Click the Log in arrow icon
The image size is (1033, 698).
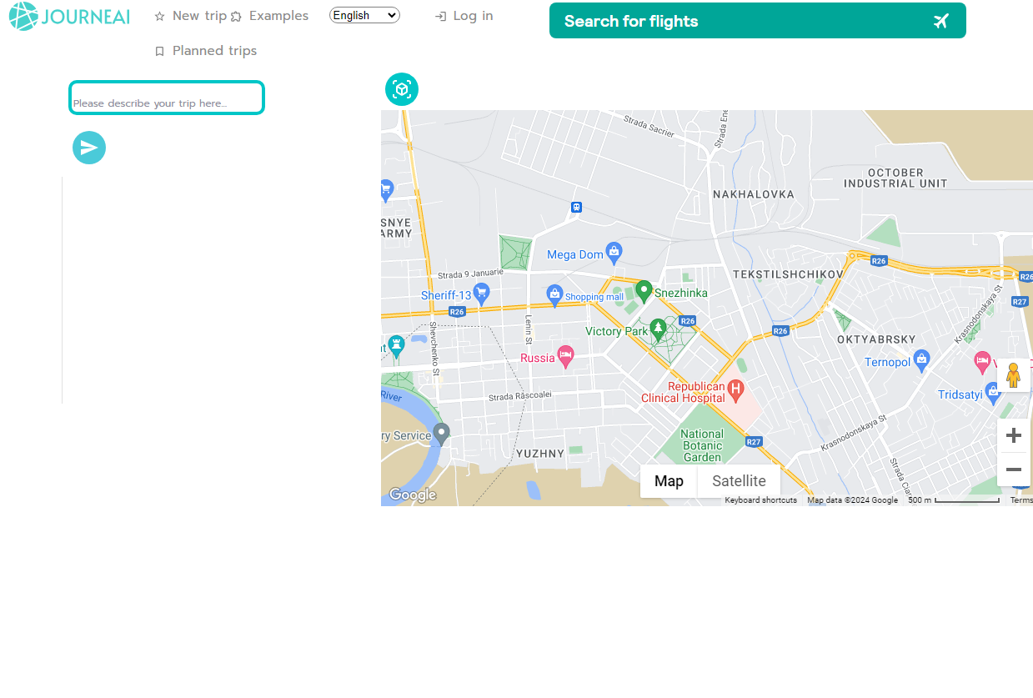coord(441,17)
